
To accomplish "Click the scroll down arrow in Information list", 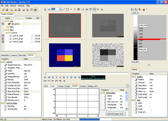I will click(126, 109).
